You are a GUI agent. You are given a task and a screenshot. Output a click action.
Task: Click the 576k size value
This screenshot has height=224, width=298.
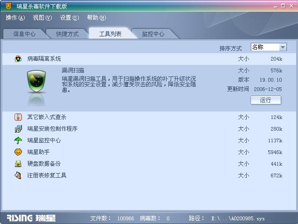click(277, 70)
